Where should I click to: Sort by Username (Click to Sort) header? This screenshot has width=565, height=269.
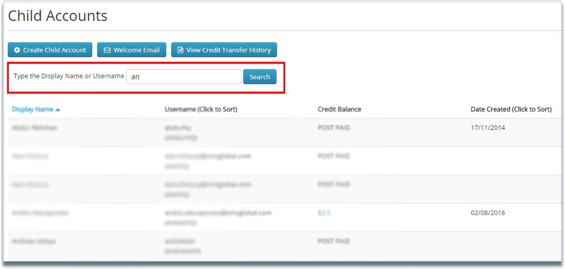tap(200, 109)
